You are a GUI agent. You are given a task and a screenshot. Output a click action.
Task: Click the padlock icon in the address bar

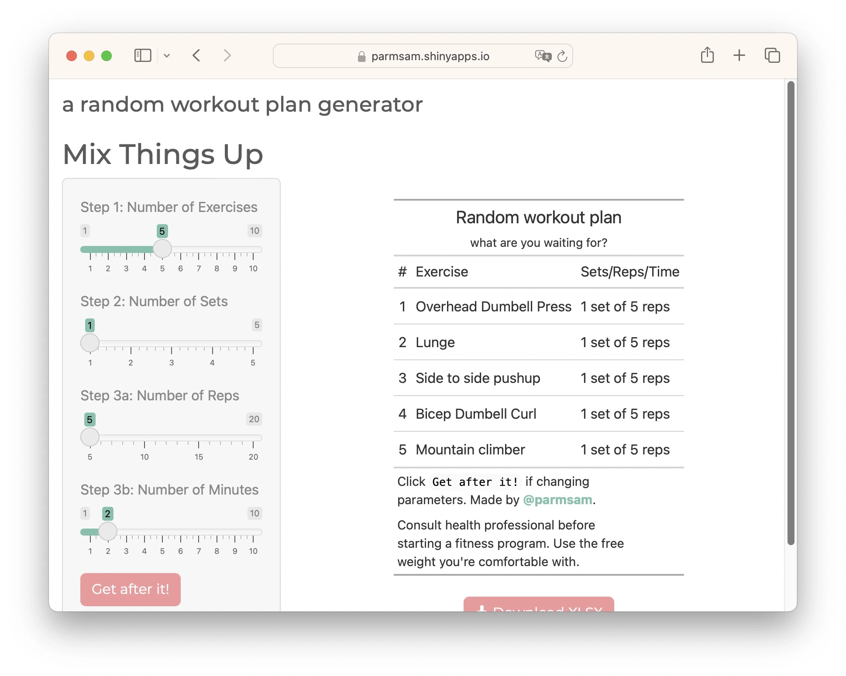(361, 57)
